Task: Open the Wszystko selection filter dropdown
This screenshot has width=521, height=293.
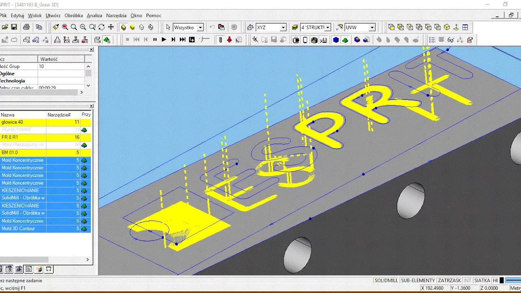Action: [x=200, y=27]
